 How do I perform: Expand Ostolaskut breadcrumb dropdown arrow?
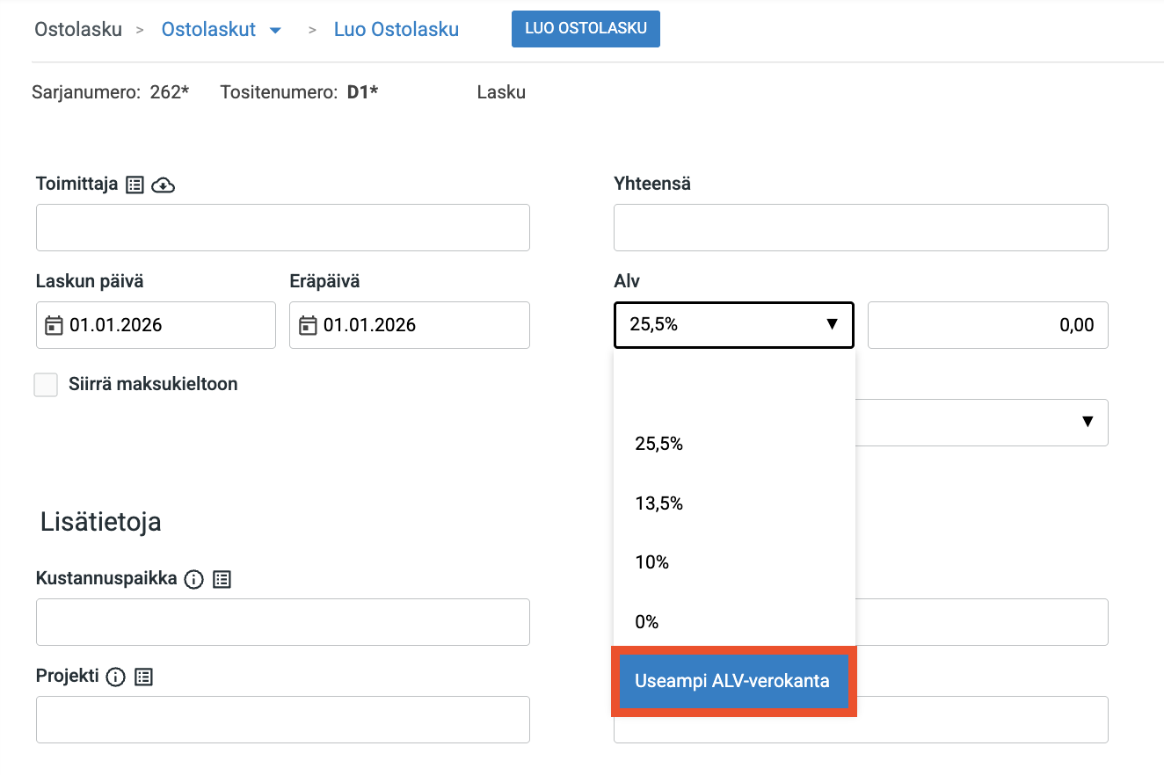[275, 31]
